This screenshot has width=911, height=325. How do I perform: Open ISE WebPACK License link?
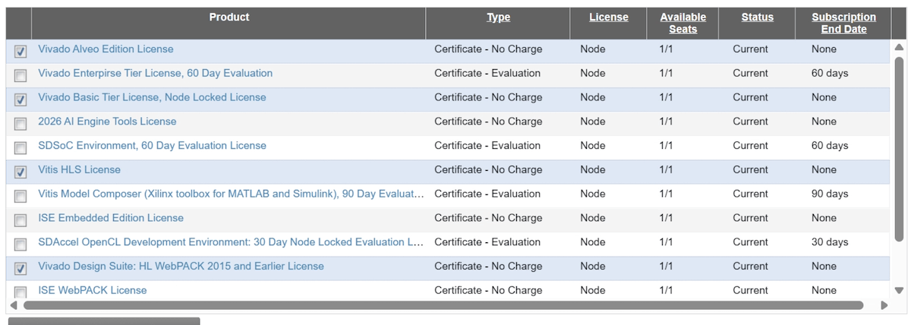(x=93, y=290)
